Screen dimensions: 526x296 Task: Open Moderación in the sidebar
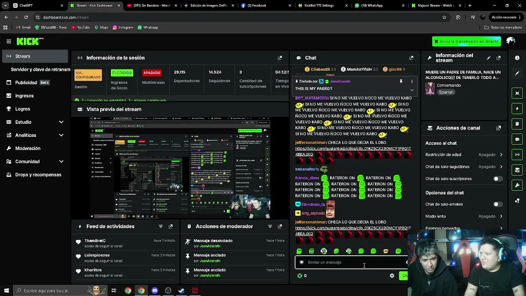(x=35, y=148)
